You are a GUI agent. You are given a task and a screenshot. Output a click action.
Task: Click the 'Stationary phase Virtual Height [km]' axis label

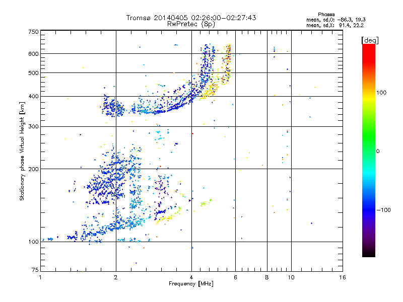click(22, 152)
